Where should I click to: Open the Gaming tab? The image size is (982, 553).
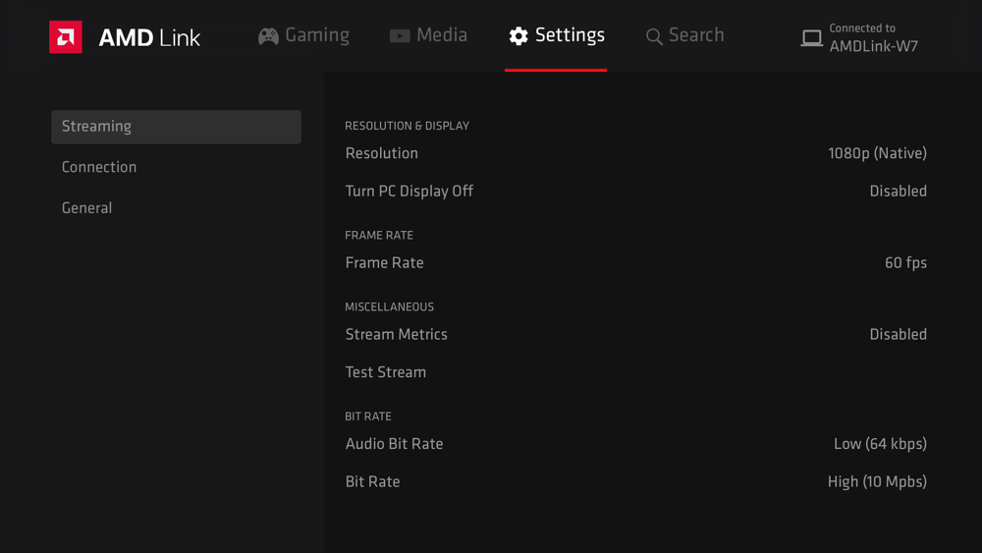(x=316, y=35)
